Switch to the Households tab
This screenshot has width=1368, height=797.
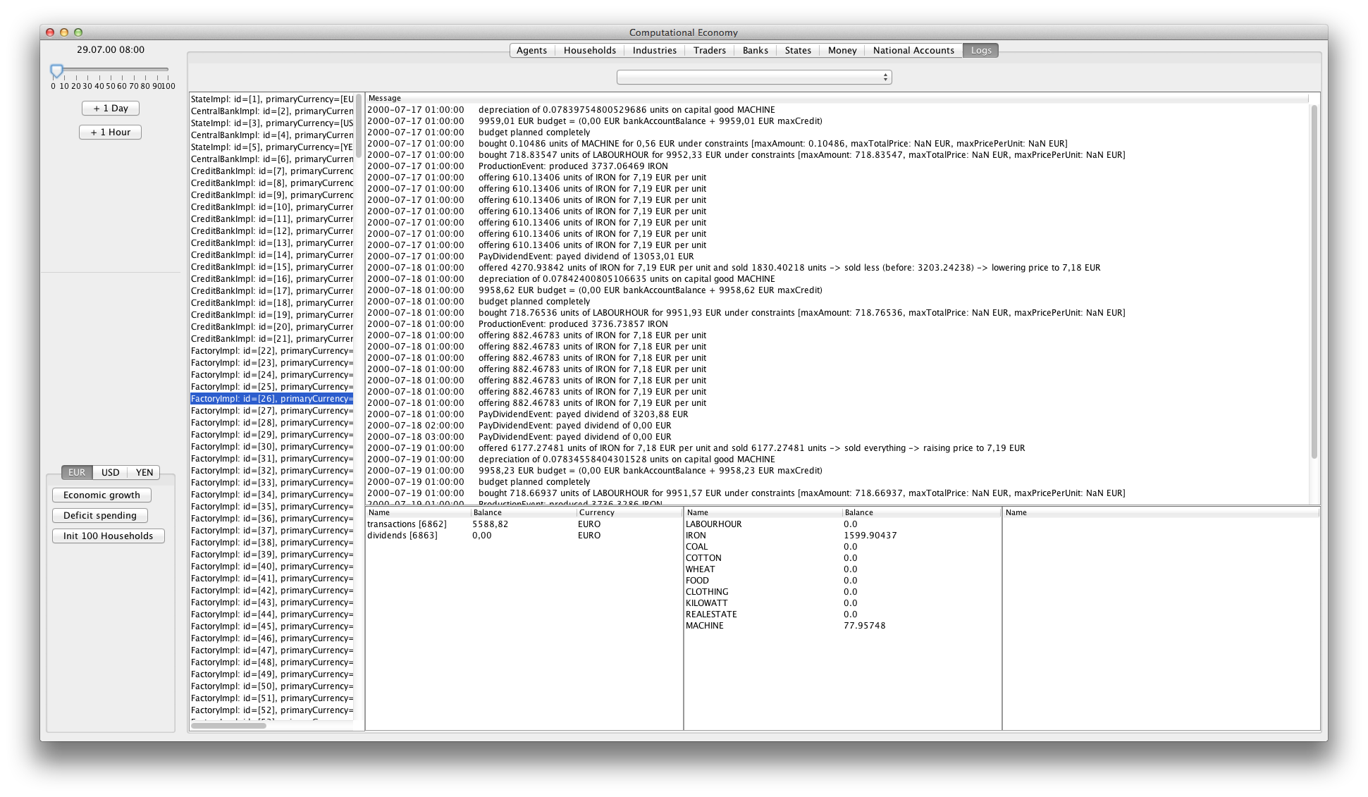(589, 50)
